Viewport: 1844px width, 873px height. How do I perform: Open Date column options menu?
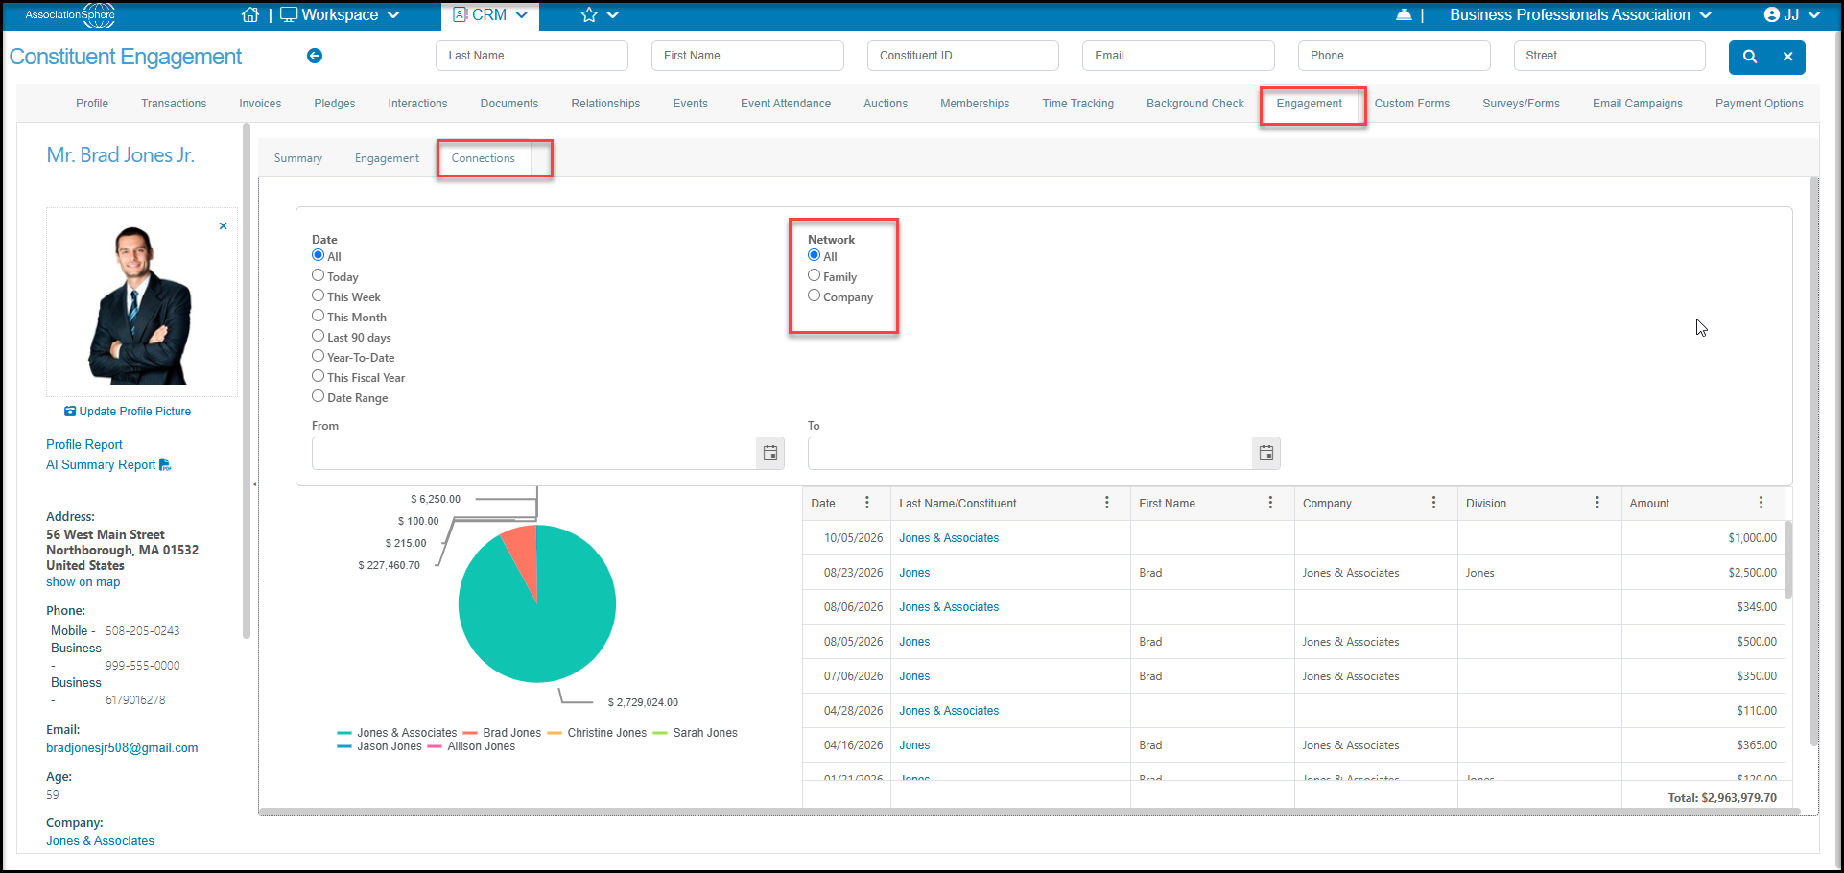pyautogui.click(x=867, y=503)
